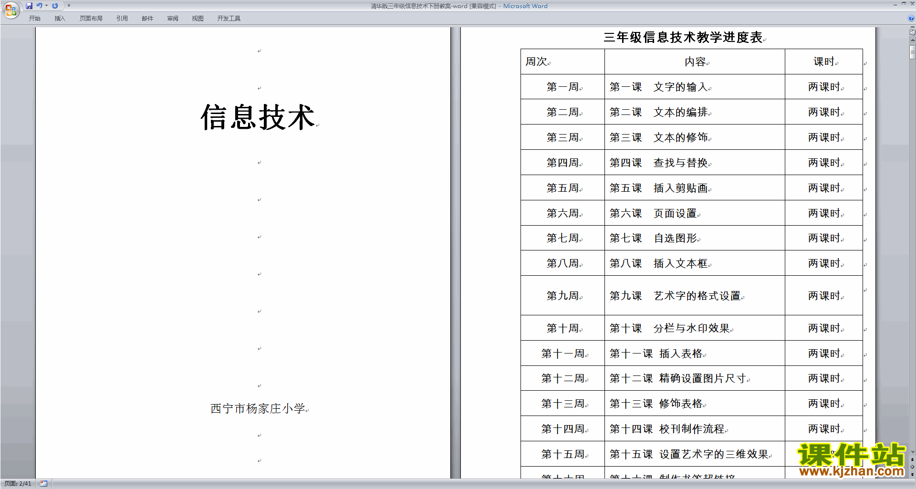Click the scrollbar up arrow
The image size is (916, 489).
click(x=913, y=41)
